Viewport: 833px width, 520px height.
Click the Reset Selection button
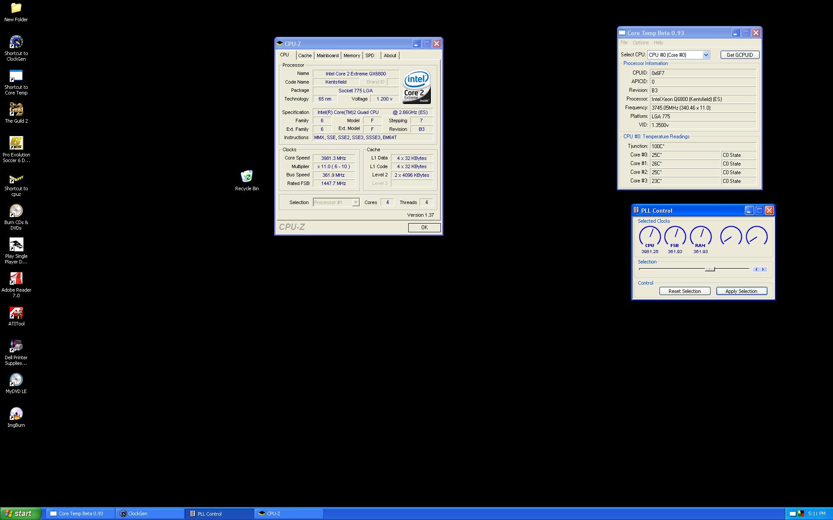click(x=685, y=291)
